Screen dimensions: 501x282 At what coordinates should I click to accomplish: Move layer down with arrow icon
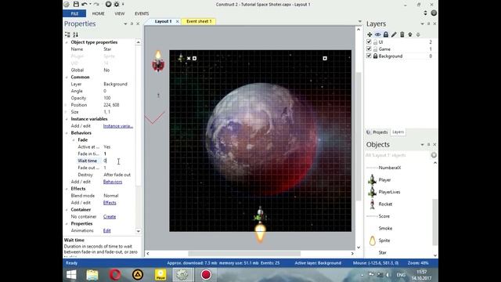[x=418, y=34]
